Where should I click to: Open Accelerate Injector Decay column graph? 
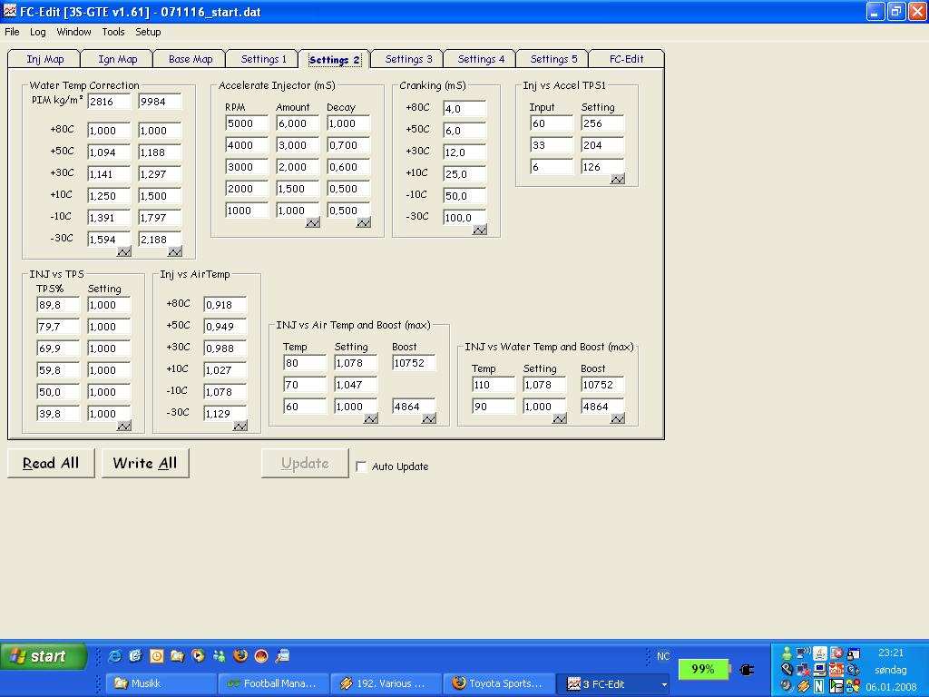point(364,223)
